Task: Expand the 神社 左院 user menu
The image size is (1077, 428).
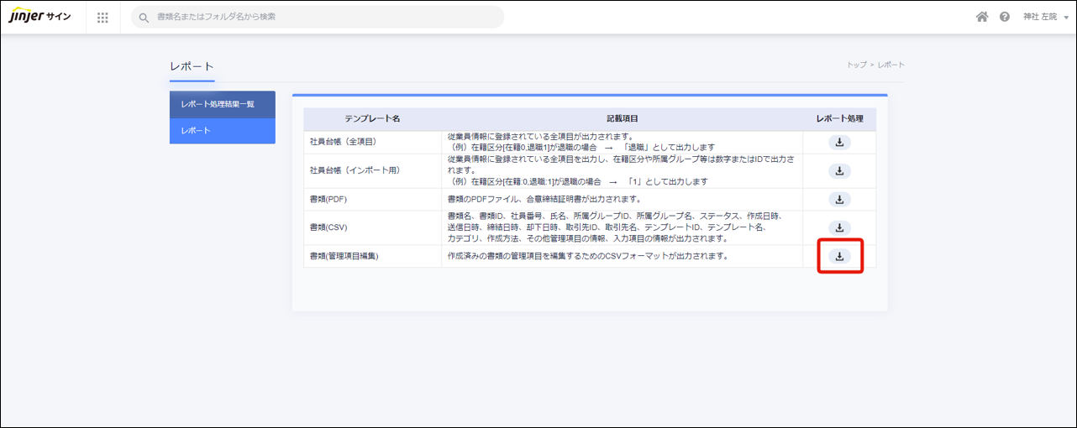Action: (1045, 17)
